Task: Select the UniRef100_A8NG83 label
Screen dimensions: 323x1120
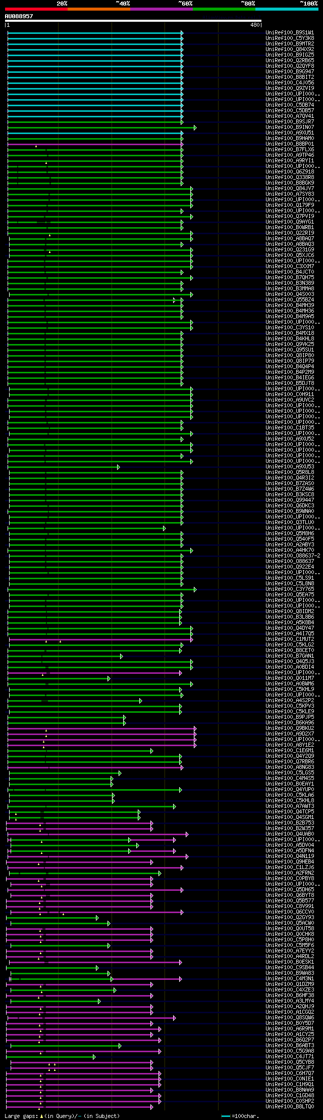Action: [290, 767]
